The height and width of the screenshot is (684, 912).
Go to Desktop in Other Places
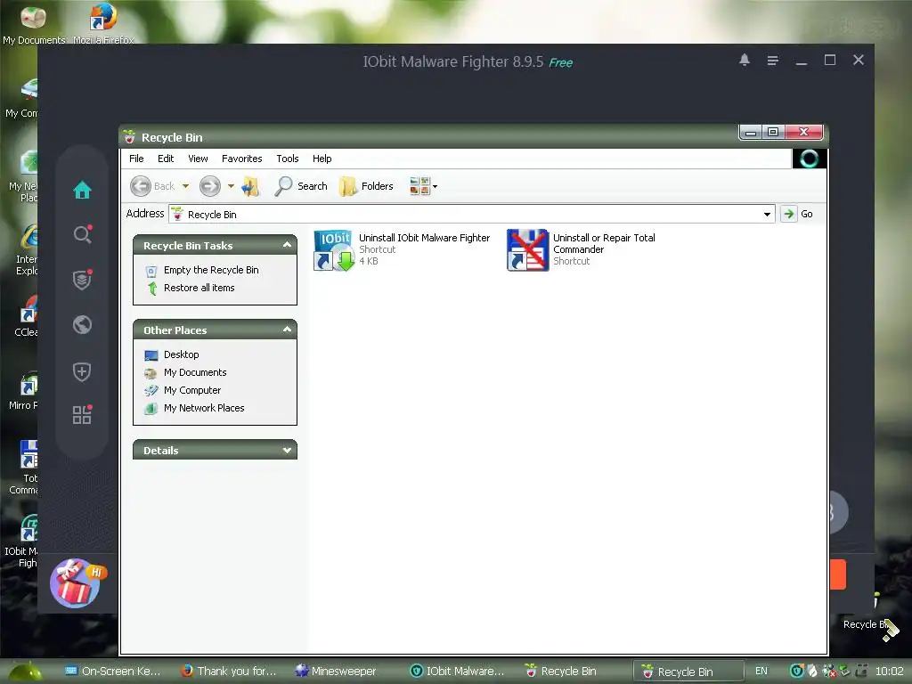pos(181,354)
